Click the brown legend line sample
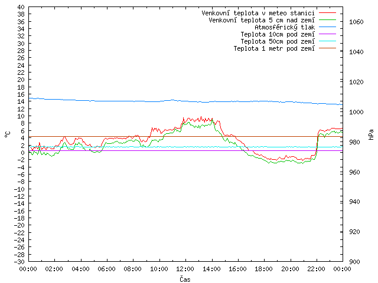Screen dimensions: 378x283 coord(327,48)
